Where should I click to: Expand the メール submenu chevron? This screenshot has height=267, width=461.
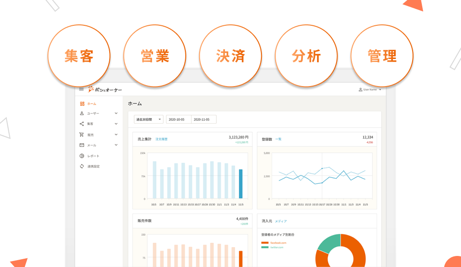click(116, 145)
